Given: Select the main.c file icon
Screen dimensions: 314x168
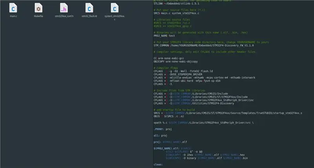Looking at the screenshot, I should click(13, 8).
